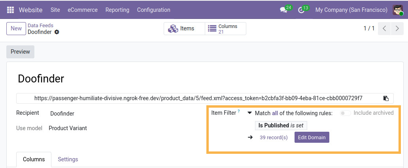Go to the next record arrow
Image resolution: width=408 pixels, height=168 pixels.
pos(397,28)
